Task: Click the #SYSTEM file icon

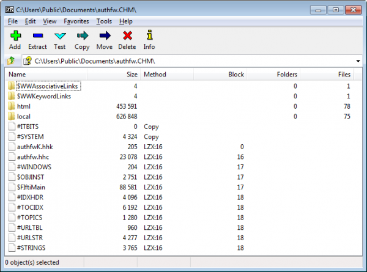Action: click(12, 136)
